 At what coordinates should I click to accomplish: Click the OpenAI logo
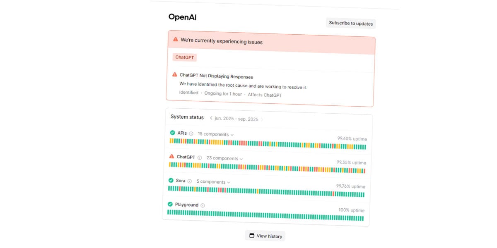182,17
